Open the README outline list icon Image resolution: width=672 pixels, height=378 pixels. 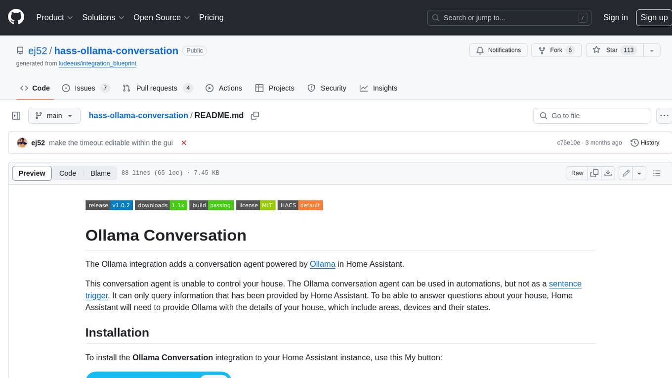(657, 173)
